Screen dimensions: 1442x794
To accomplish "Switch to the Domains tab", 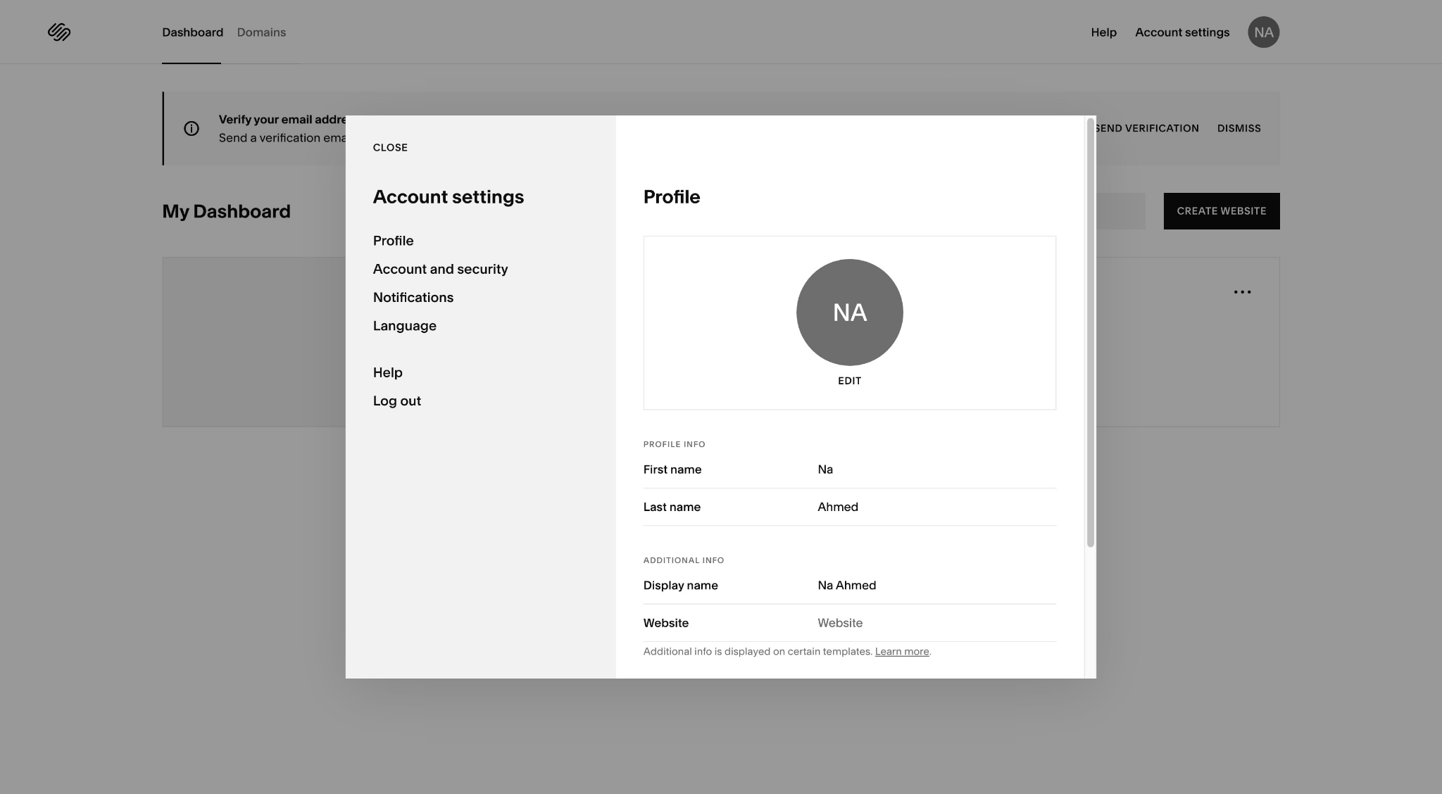I will click(x=261, y=32).
